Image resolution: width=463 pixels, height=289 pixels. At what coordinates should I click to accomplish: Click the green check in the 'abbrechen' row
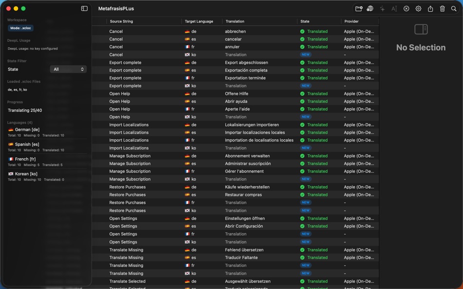coord(302,31)
